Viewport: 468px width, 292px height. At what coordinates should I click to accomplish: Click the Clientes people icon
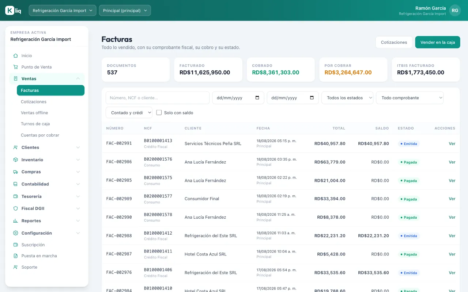[x=15, y=147]
